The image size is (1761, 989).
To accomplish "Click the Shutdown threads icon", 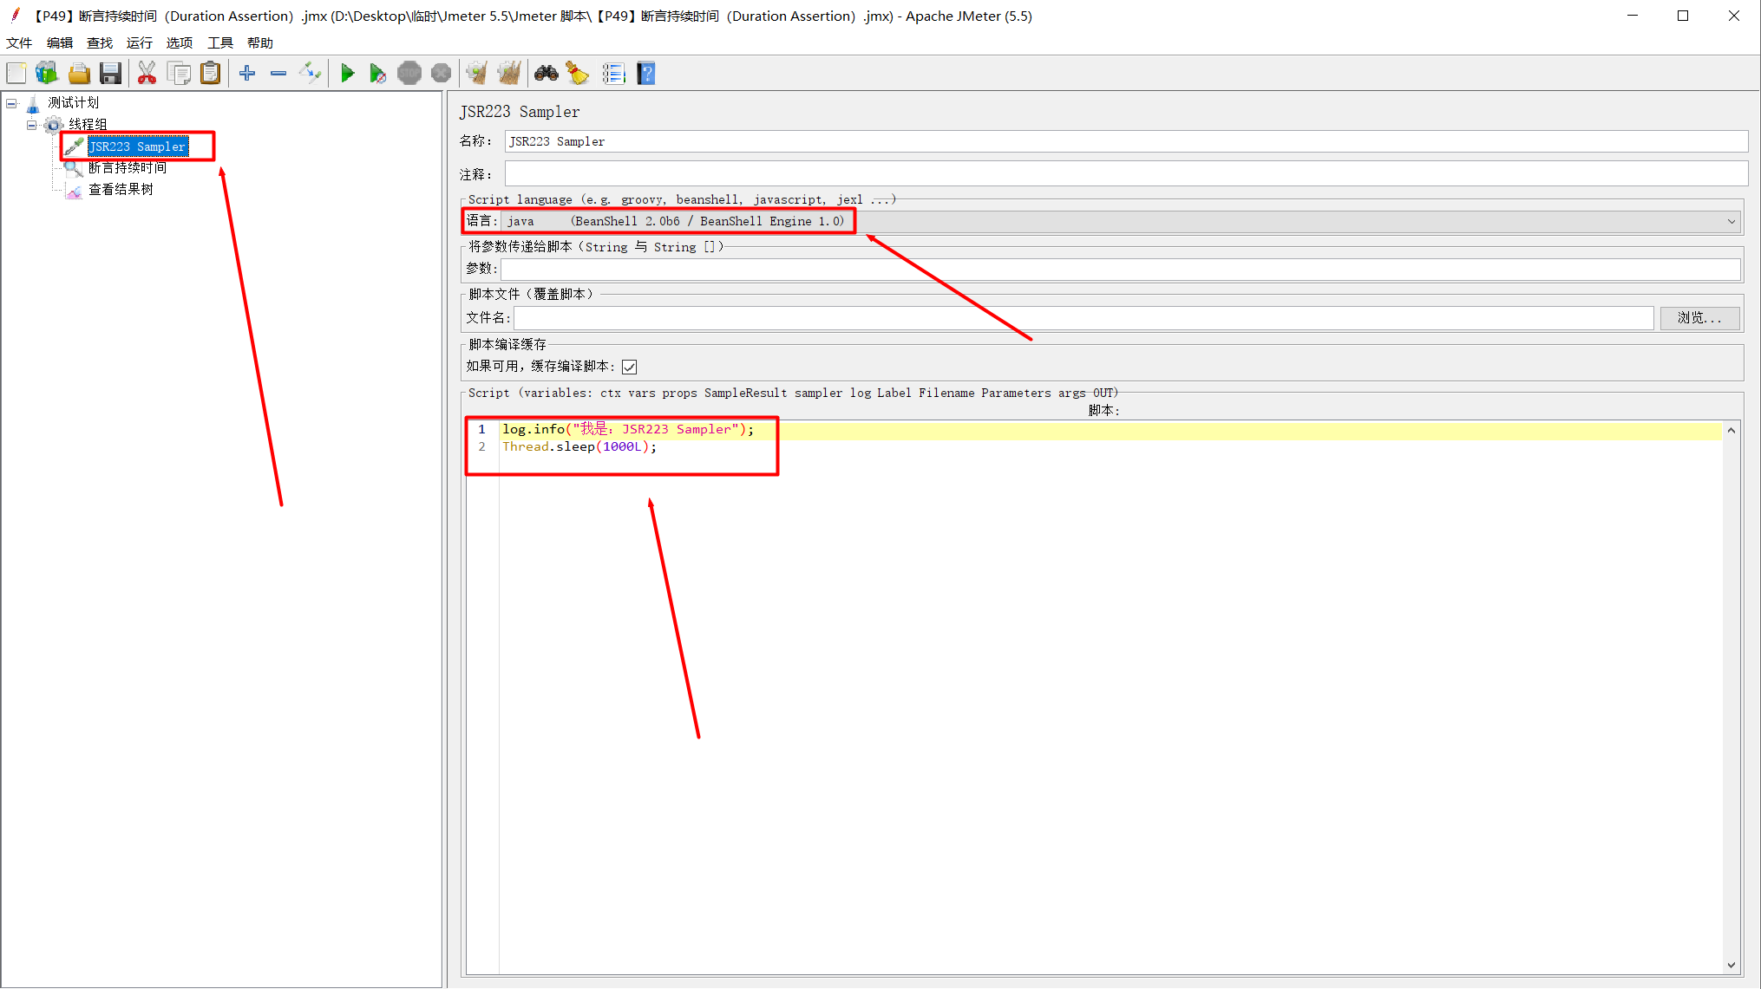I will click(x=441, y=74).
